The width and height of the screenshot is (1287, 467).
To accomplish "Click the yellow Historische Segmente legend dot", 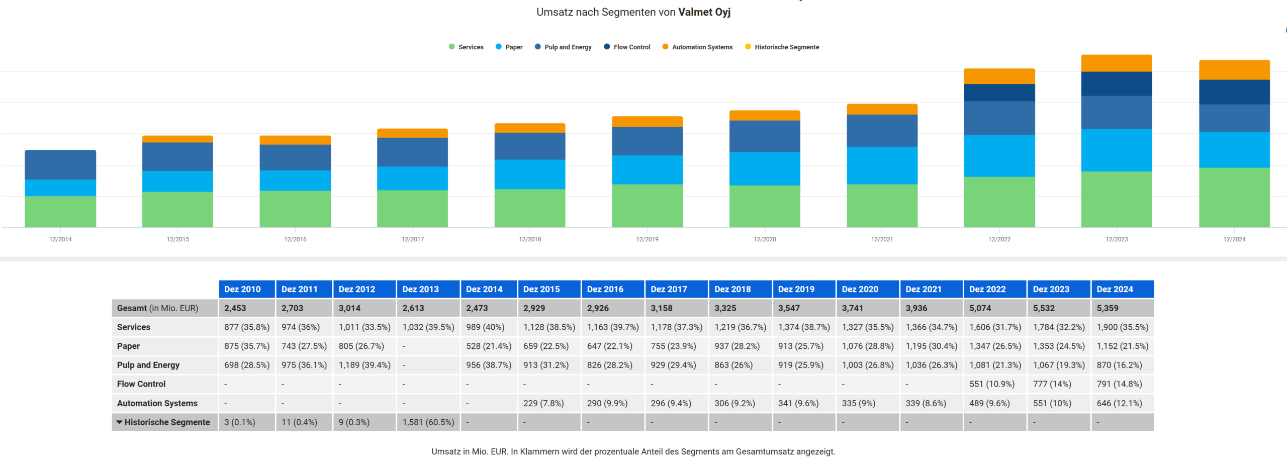I will pyautogui.click(x=748, y=47).
